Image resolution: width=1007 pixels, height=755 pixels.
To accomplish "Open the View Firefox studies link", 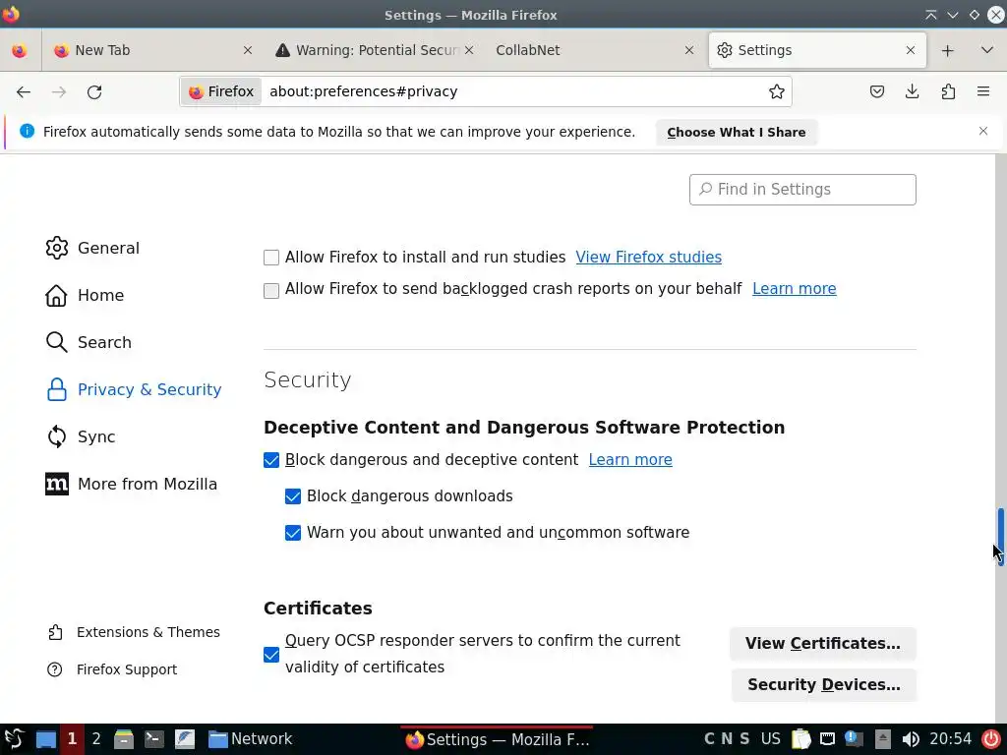I will (x=648, y=258).
